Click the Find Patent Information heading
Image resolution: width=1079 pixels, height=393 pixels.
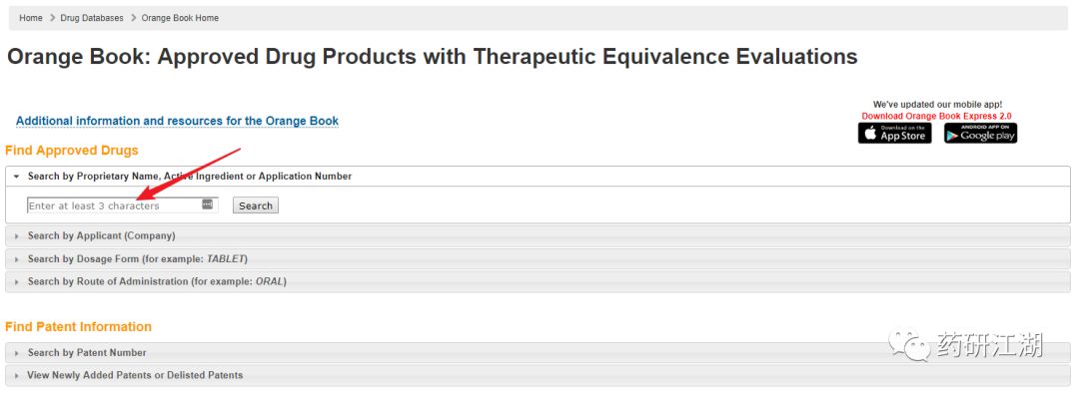point(79,327)
